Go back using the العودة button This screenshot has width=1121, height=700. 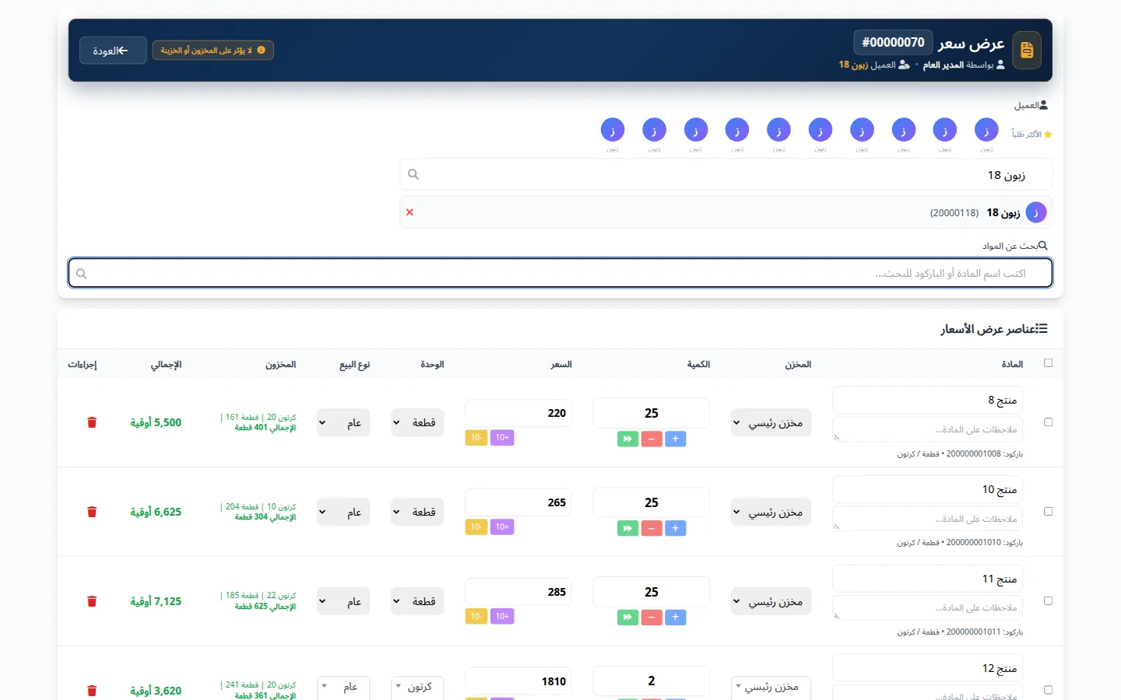(x=113, y=51)
